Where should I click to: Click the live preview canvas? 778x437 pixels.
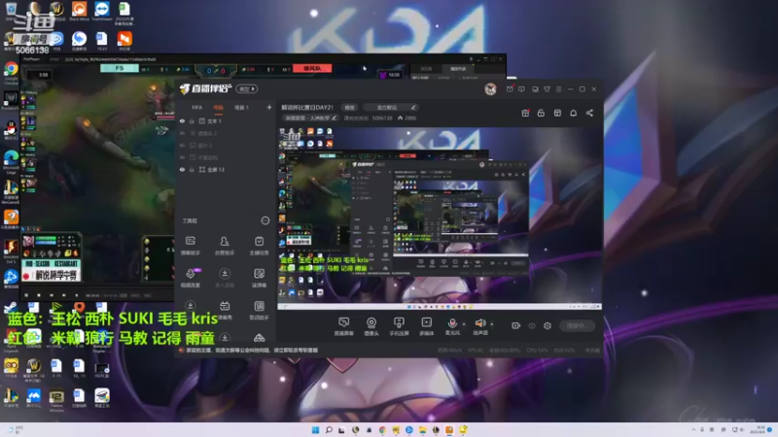pos(440,218)
